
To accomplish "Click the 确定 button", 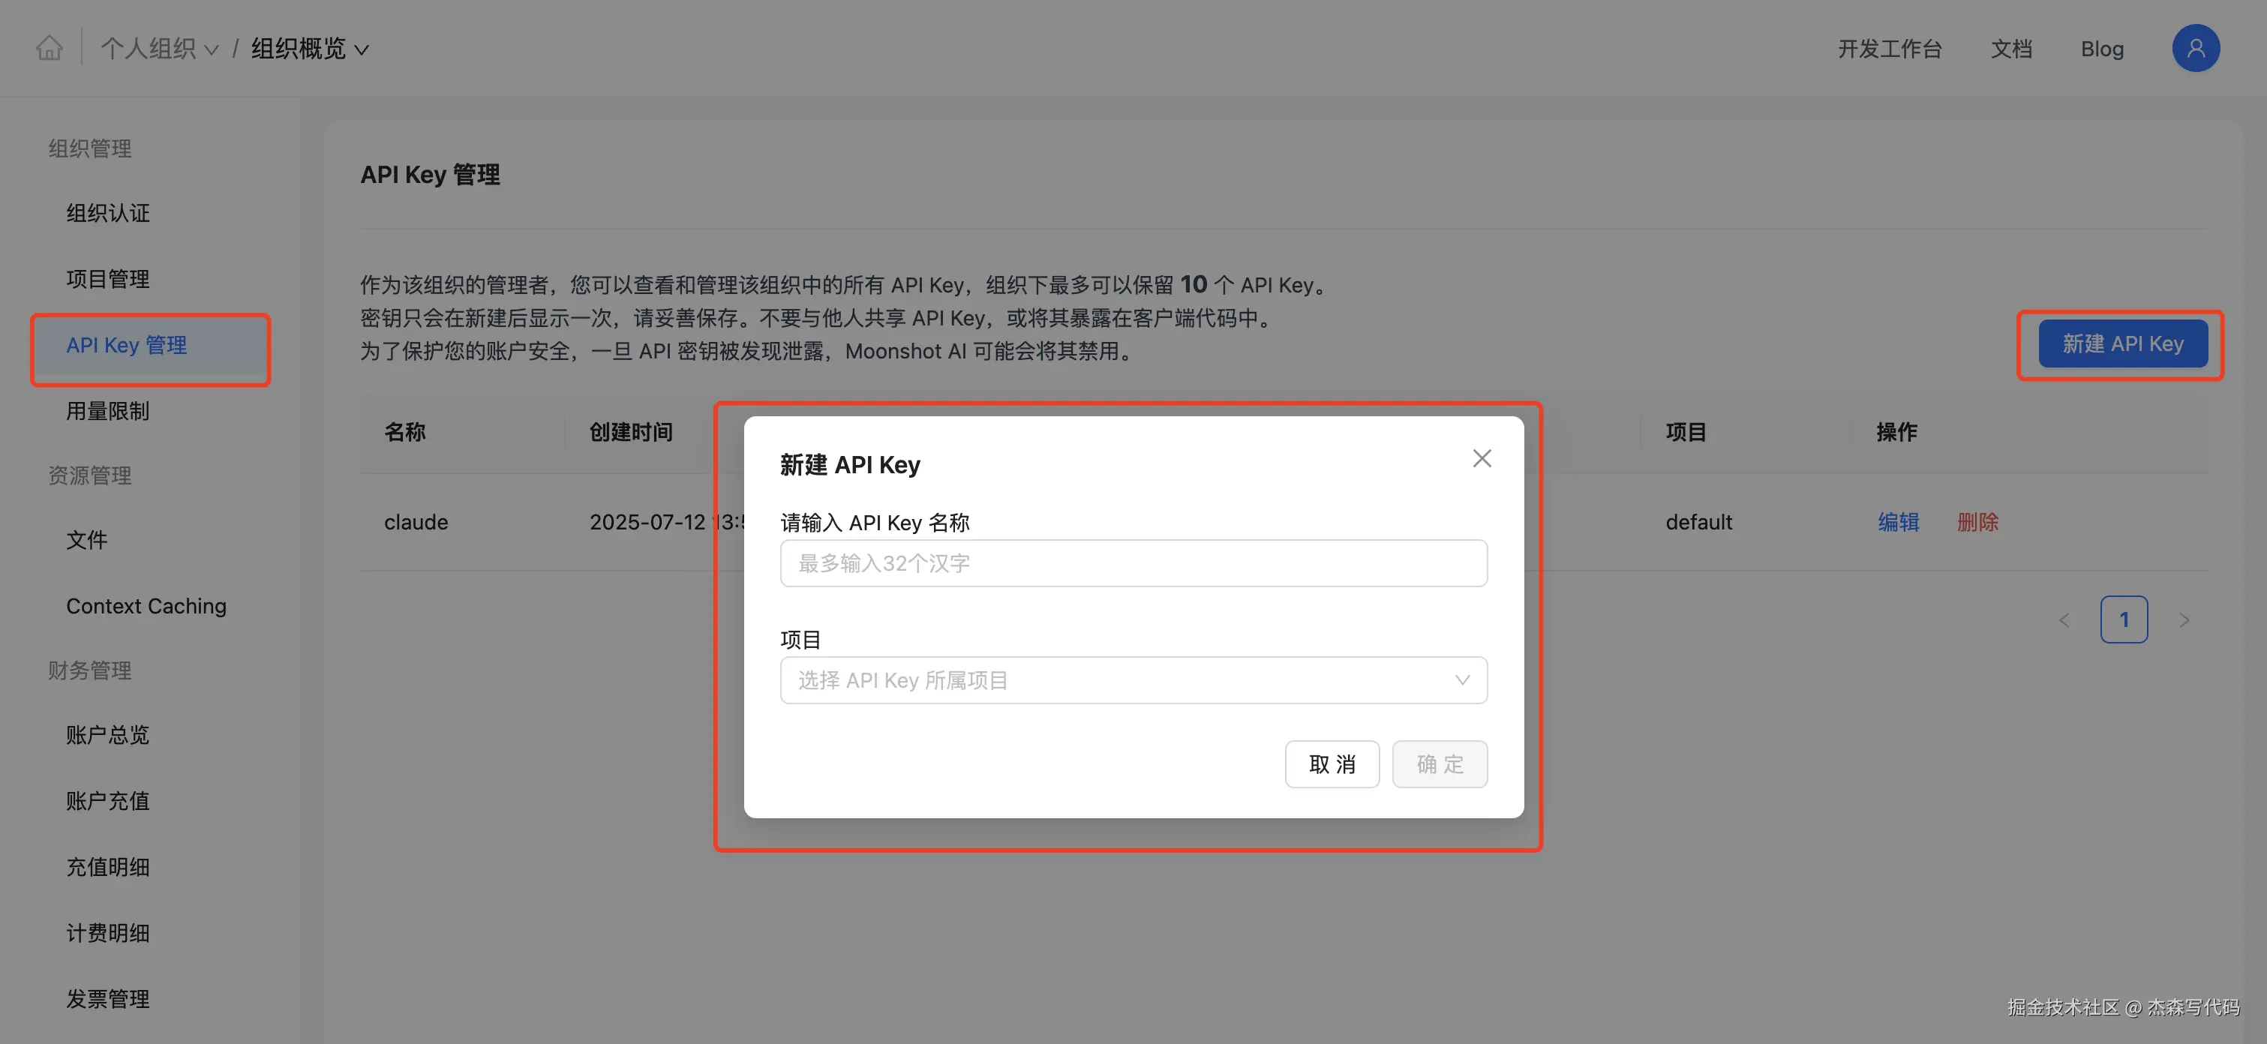I will [1439, 763].
